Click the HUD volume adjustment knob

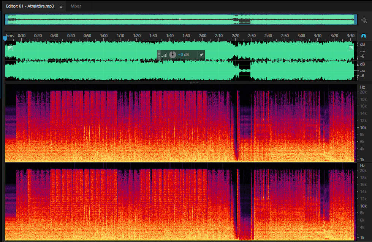click(x=173, y=55)
